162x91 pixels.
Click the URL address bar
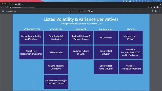[78, 7]
